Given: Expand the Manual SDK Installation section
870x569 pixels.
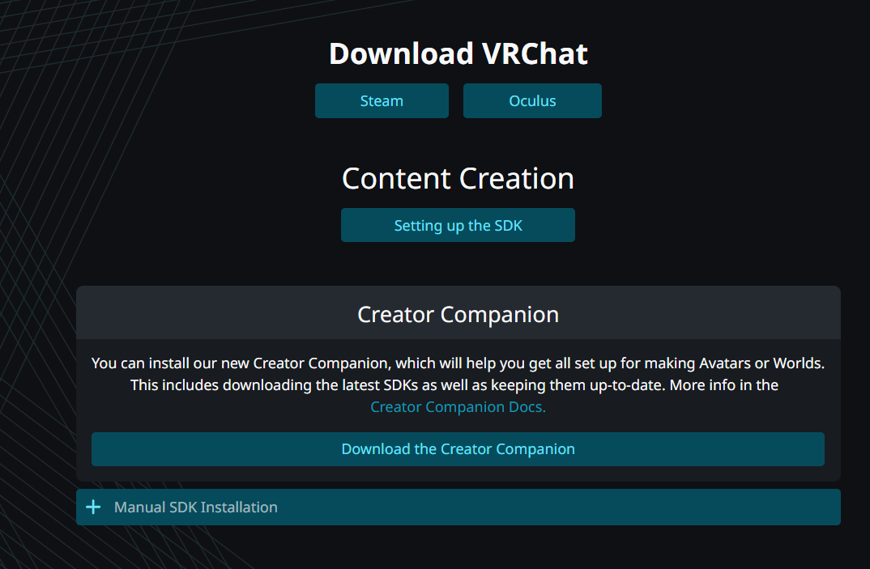Looking at the screenshot, I should coord(458,507).
